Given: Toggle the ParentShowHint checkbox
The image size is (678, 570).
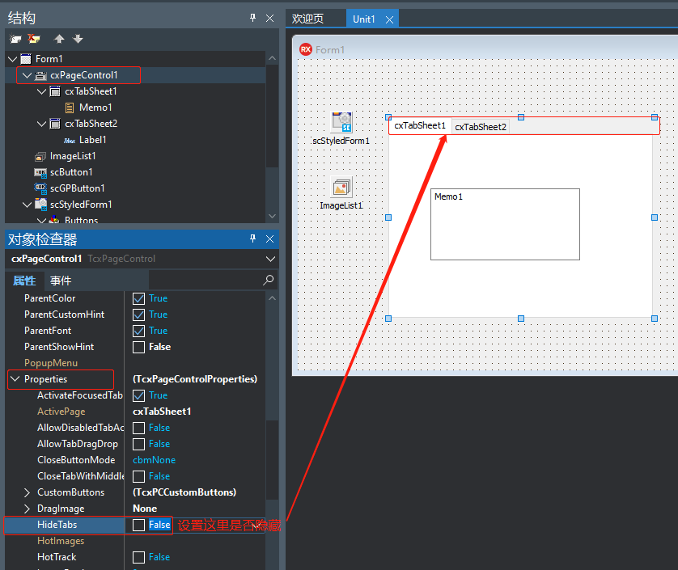Looking at the screenshot, I should tap(139, 347).
